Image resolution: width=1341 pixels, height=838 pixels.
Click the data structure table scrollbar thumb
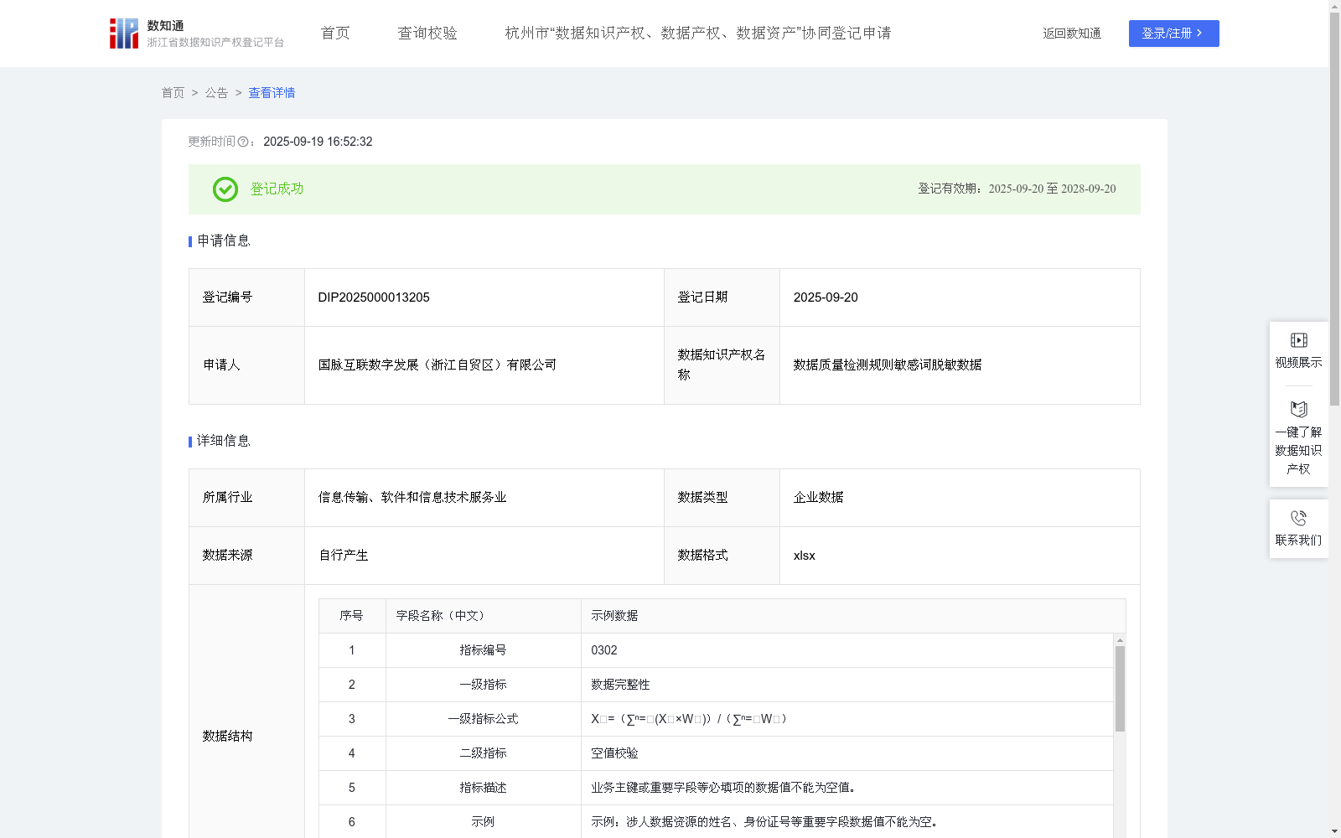click(1120, 689)
